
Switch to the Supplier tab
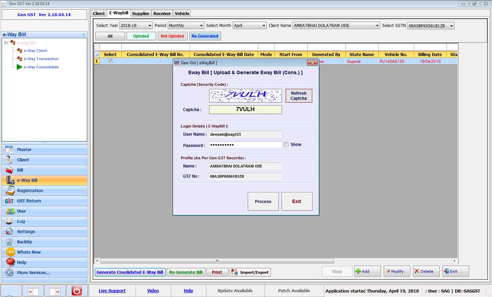[141, 13]
